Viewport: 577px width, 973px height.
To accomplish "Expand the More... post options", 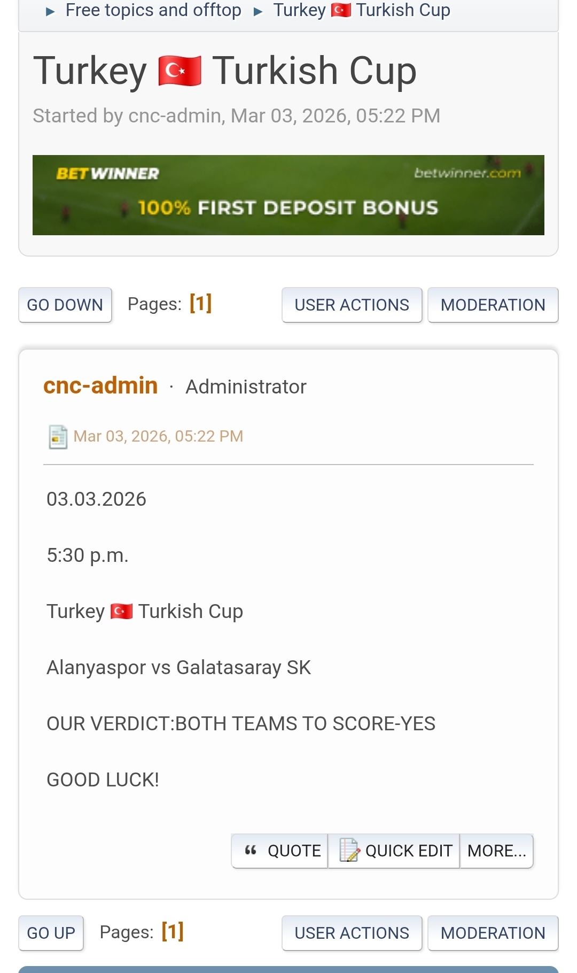I will pyautogui.click(x=496, y=851).
